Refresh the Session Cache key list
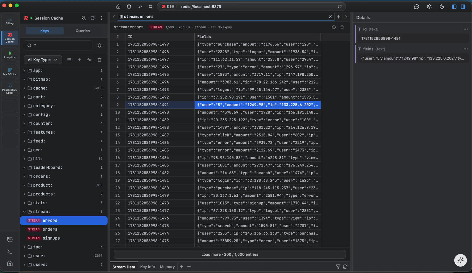 [93, 18]
